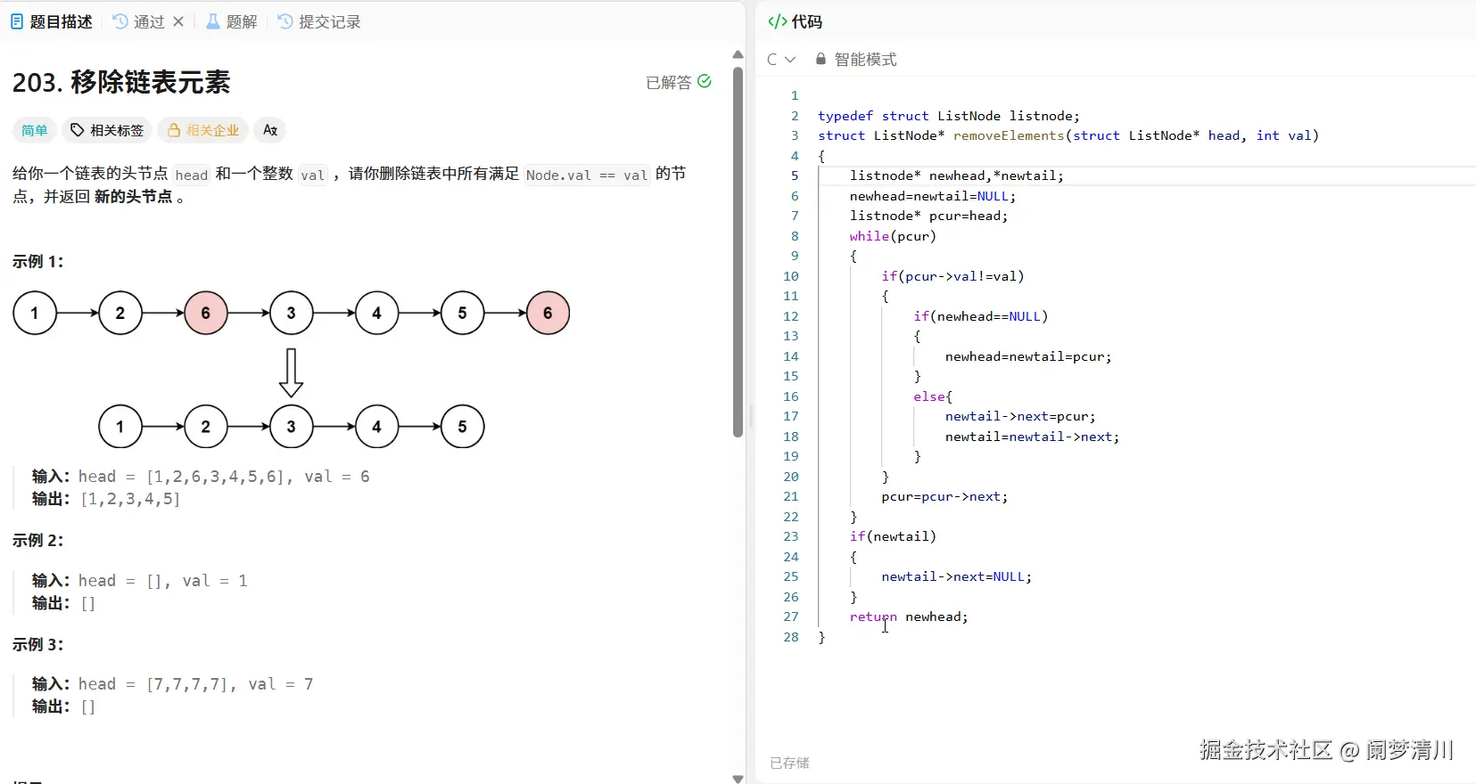1476x784 pixels.
Task: Click 'newtail->next=NULL;' code line
Action: (x=957, y=576)
